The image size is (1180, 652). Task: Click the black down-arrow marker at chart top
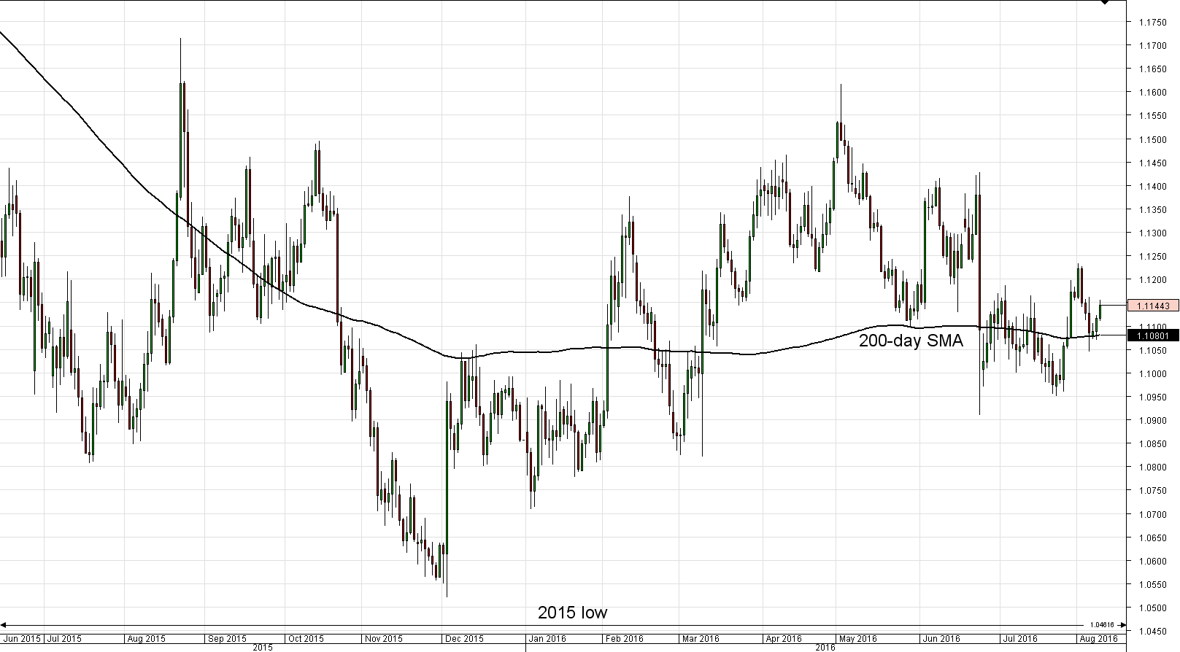[1105, 2]
